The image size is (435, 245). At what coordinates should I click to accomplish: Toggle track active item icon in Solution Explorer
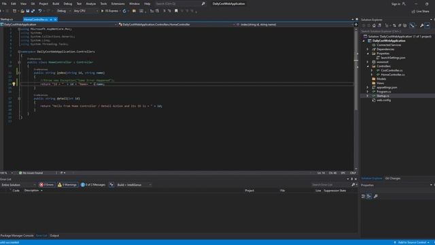(x=413, y=26)
